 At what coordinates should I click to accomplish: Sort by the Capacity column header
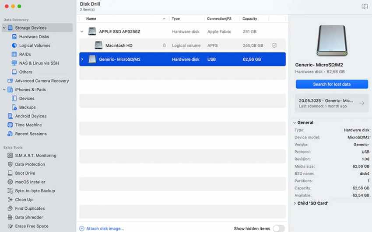pyautogui.click(x=249, y=19)
